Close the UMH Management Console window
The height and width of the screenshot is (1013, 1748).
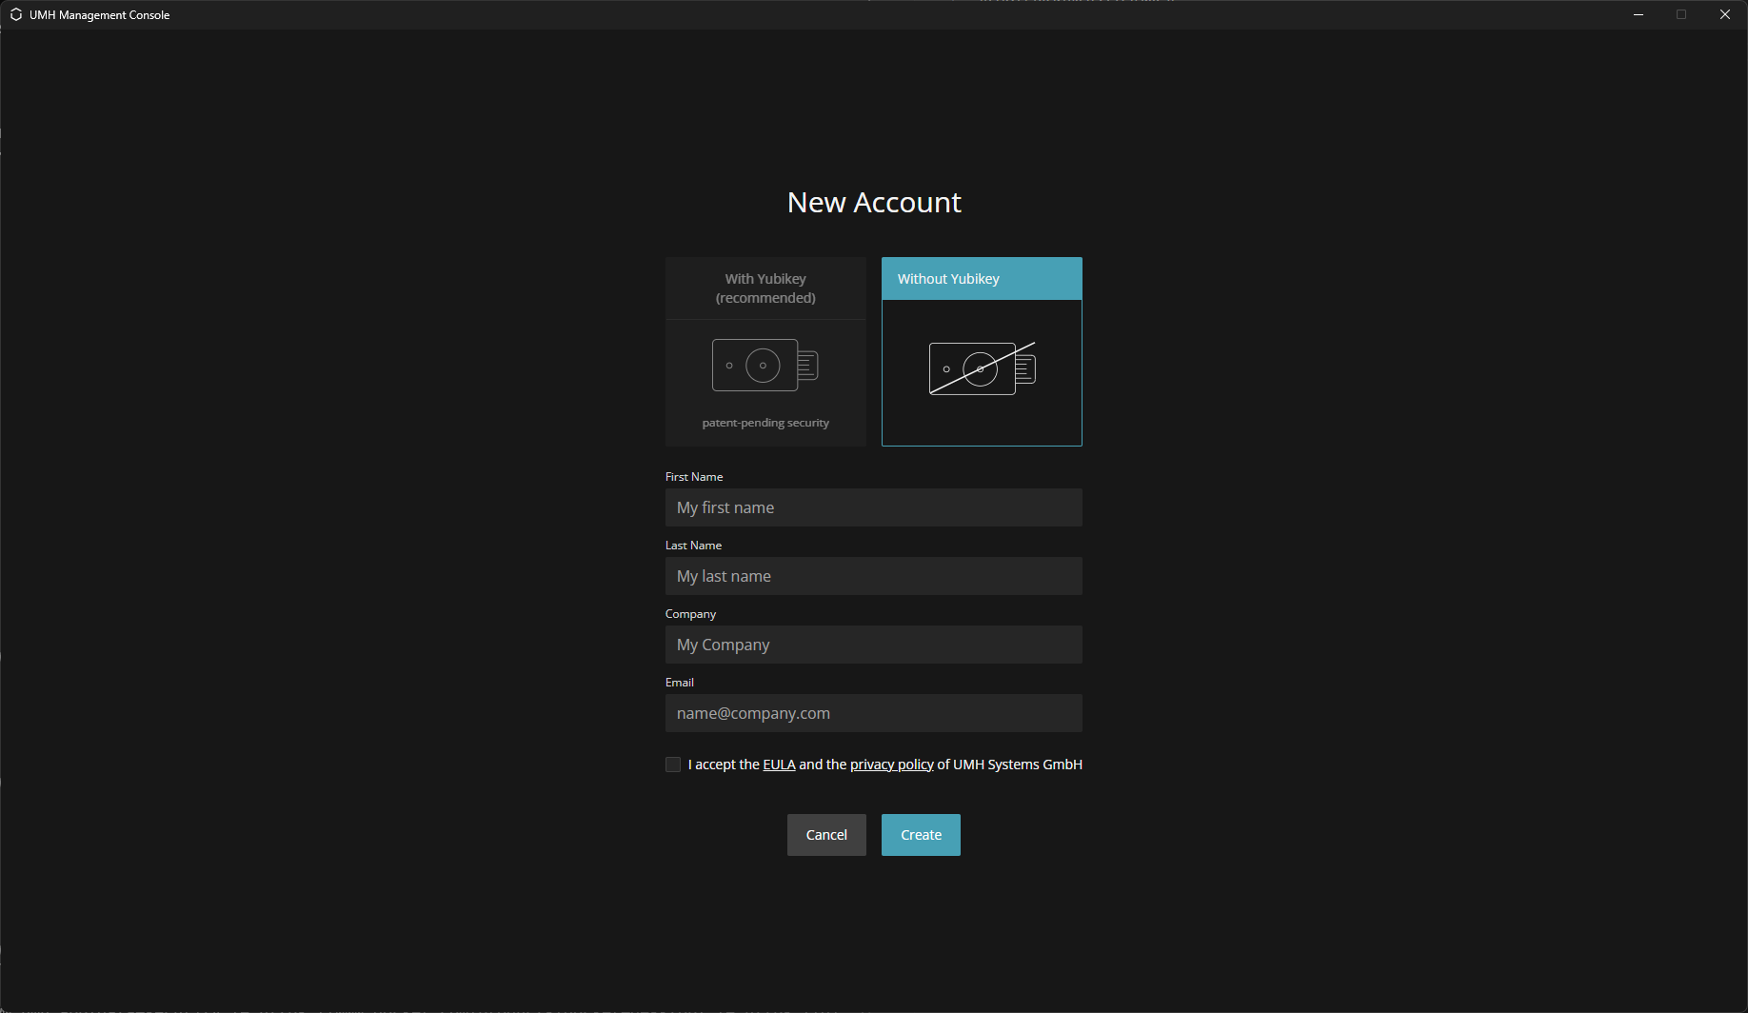pyautogui.click(x=1724, y=14)
